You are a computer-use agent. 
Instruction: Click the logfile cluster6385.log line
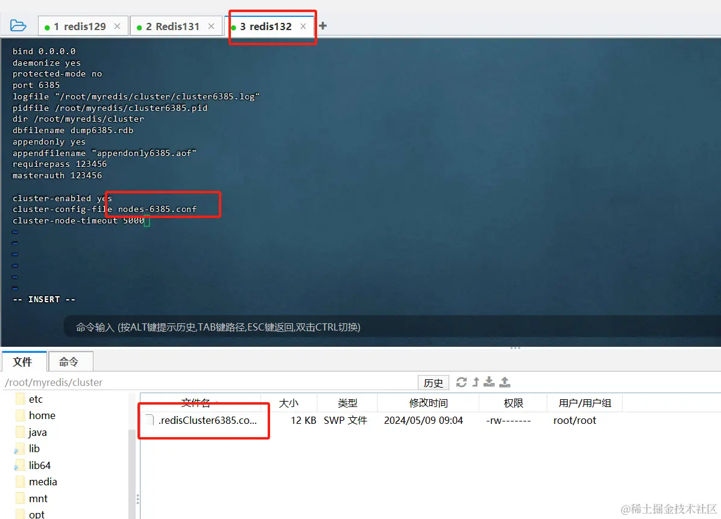pos(136,96)
